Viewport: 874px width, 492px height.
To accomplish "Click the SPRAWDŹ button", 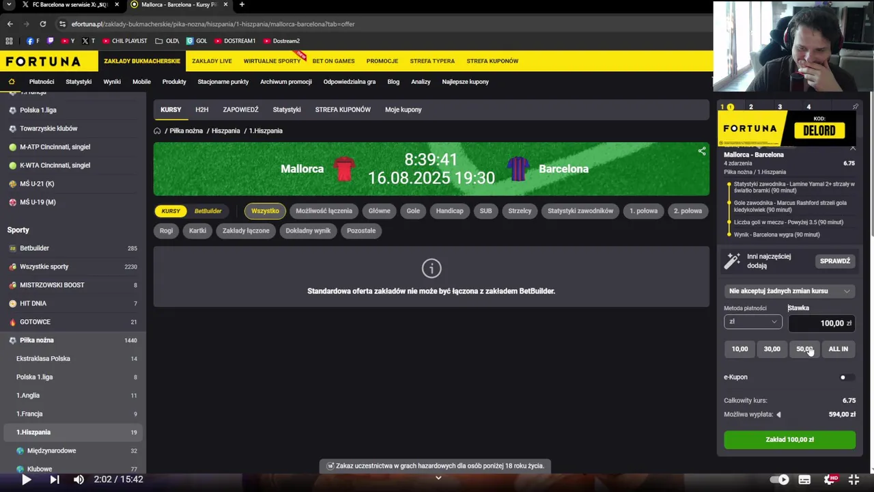I will point(835,261).
